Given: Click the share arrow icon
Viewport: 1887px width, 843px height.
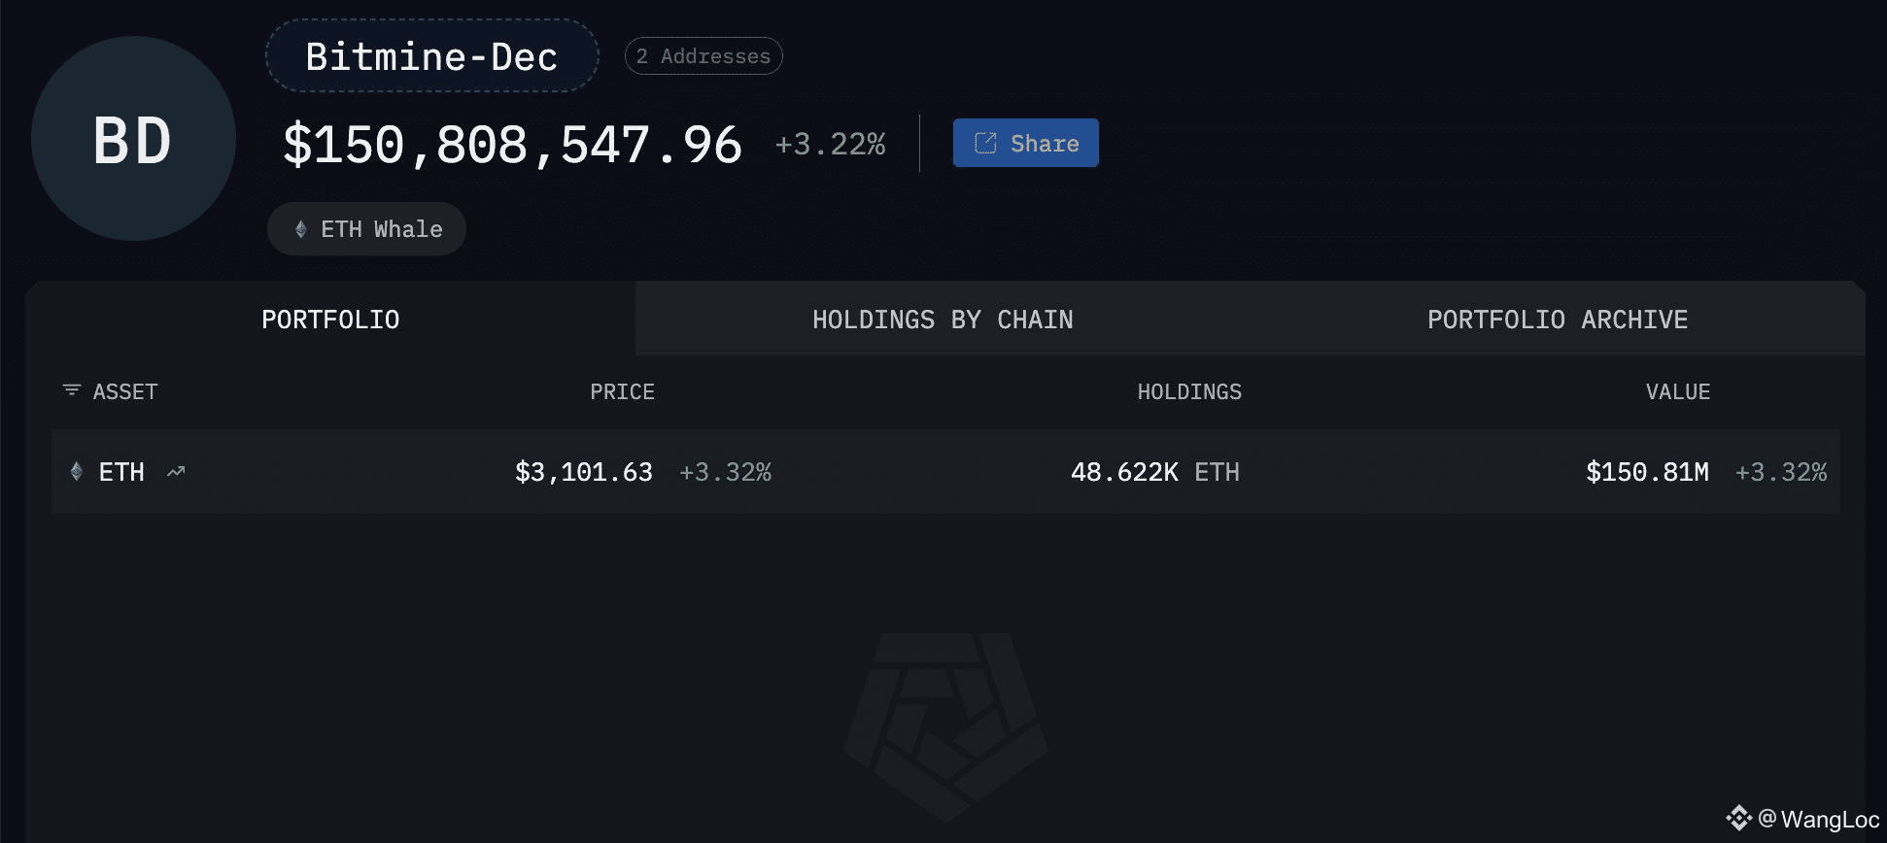Looking at the screenshot, I should coord(985,143).
